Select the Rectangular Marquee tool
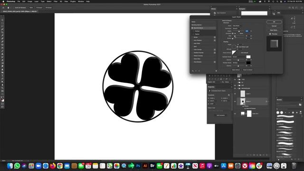This screenshot has height=171, width=304. 2,23
